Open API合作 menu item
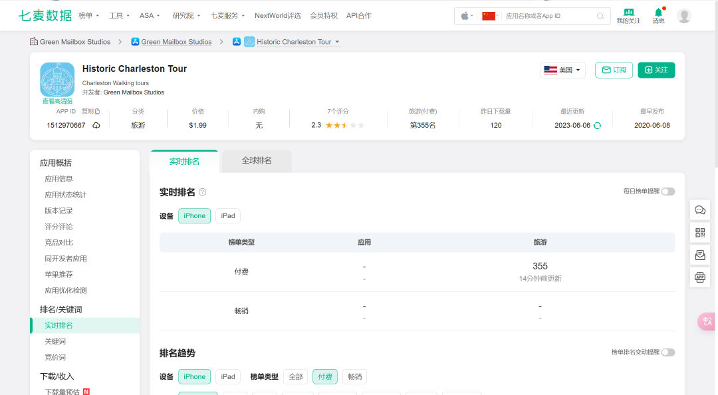This screenshot has width=718, height=395. (359, 15)
